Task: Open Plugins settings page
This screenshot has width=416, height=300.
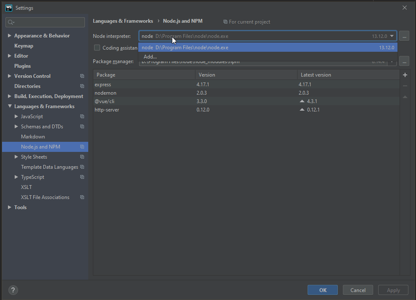Action: [x=23, y=66]
